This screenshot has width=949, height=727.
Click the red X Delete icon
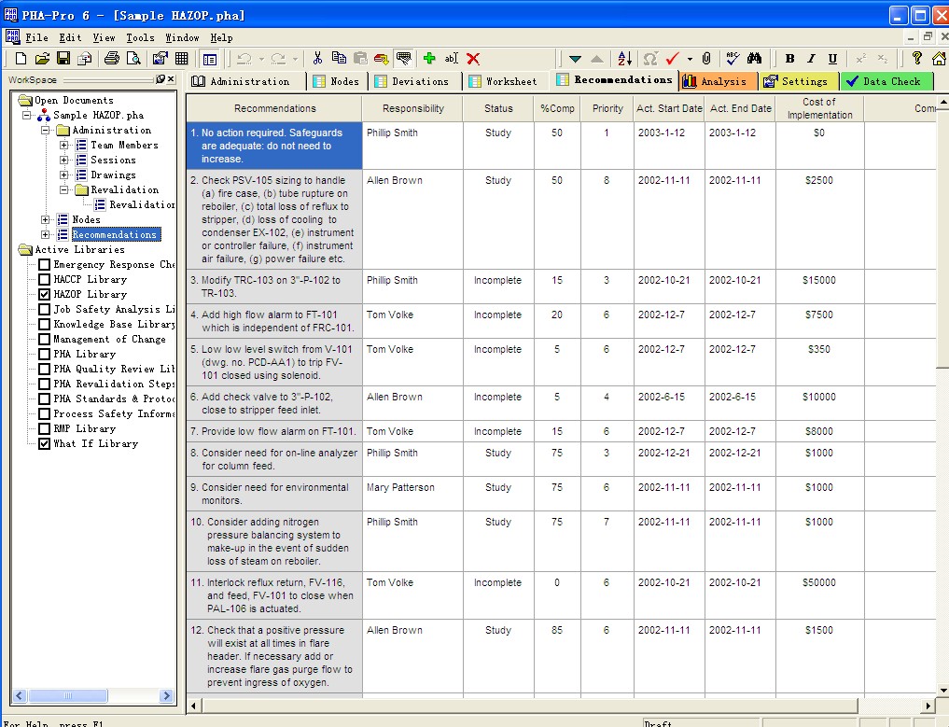pos(473,59)
